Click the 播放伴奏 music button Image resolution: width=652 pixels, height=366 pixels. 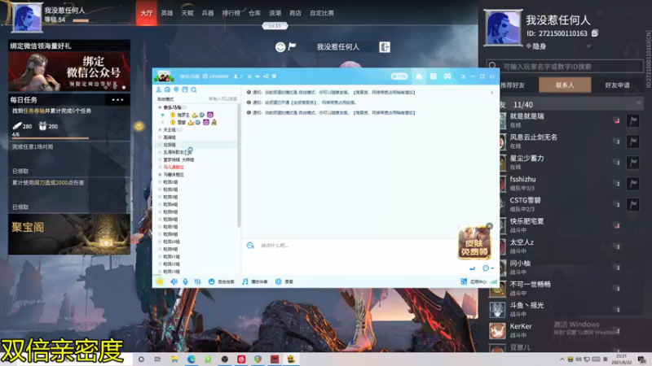tap(255, 281)
